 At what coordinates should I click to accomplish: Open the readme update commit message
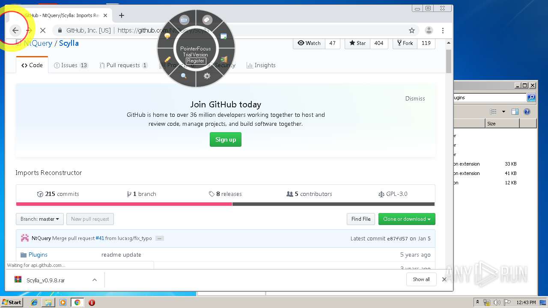[x=121, y=255]
